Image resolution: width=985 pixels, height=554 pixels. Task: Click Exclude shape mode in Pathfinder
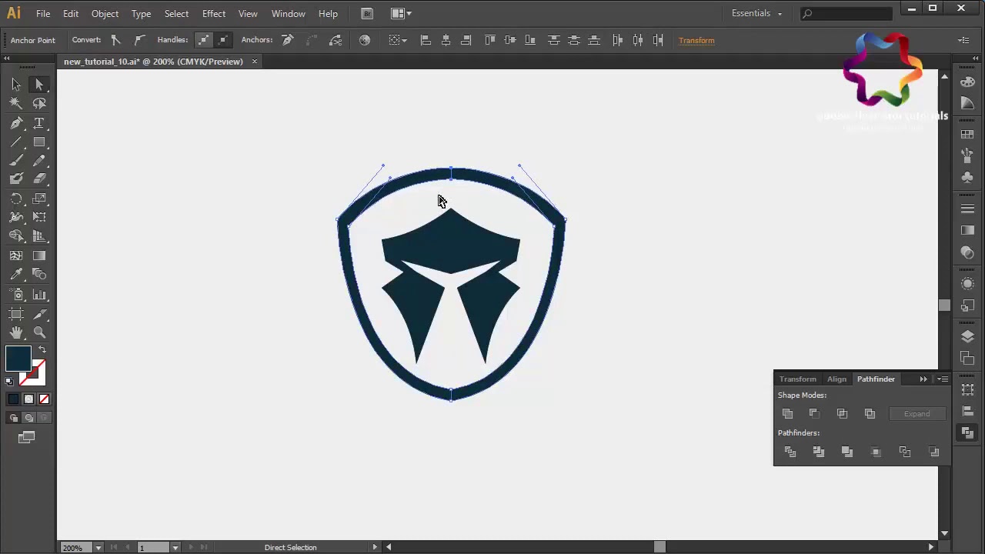point(870,414)
